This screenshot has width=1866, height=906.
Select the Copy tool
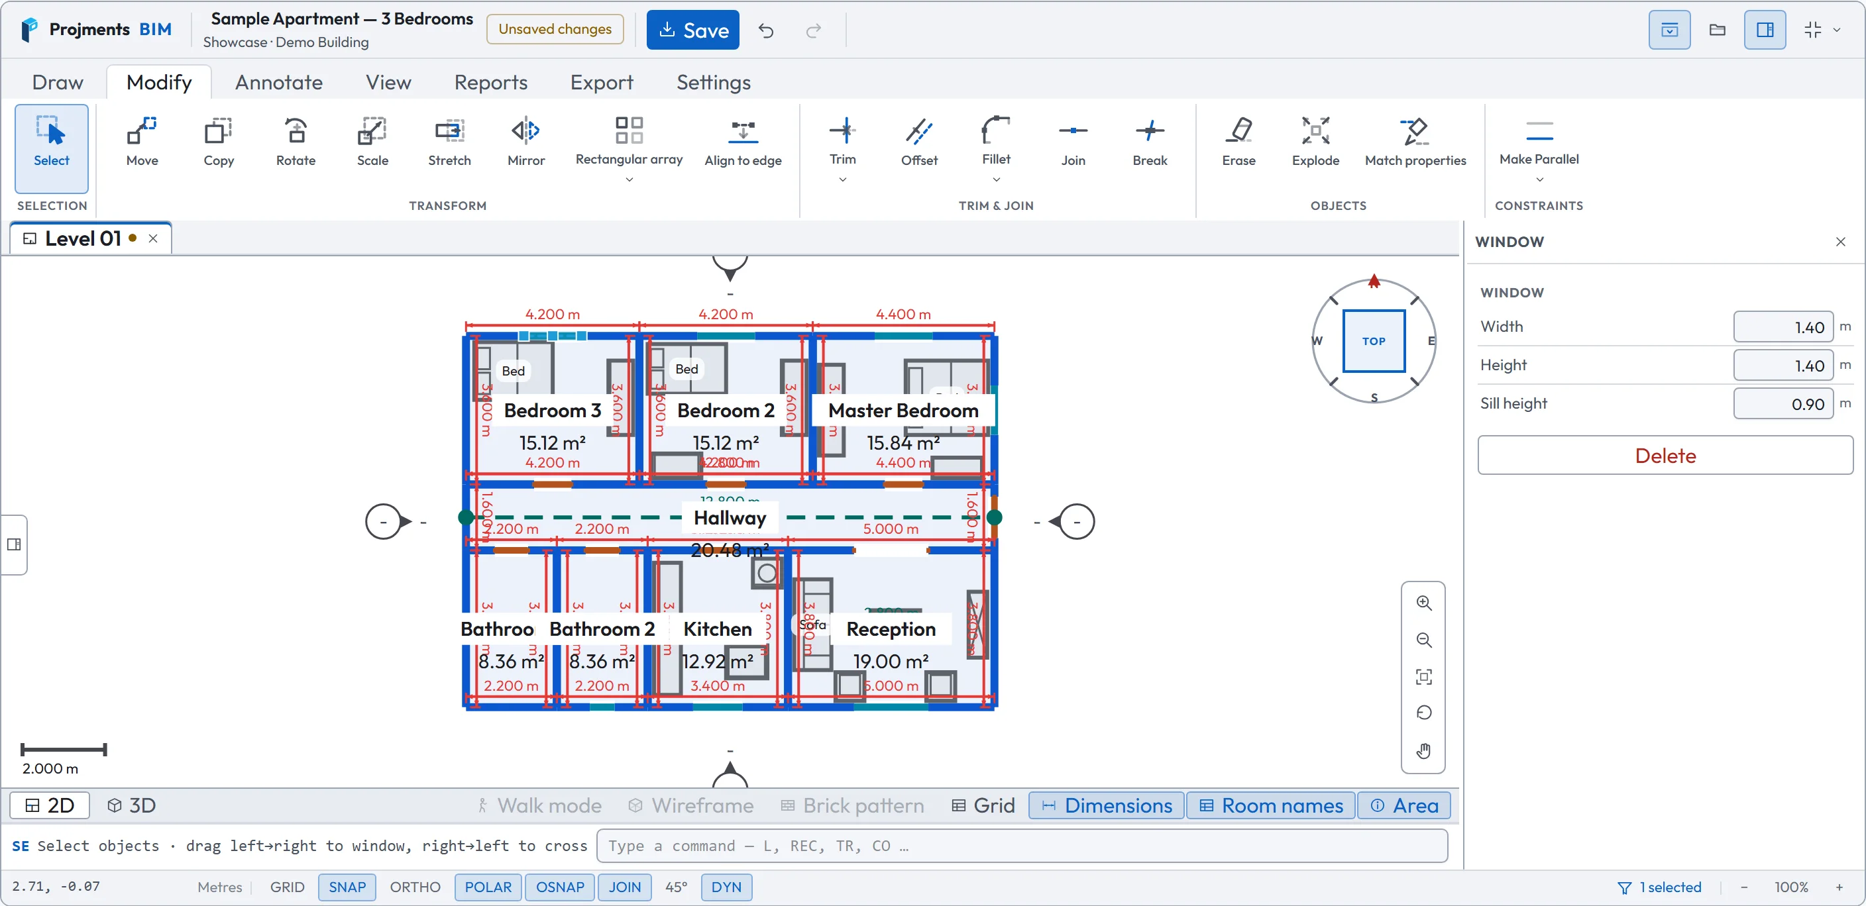tap(219, 142)
